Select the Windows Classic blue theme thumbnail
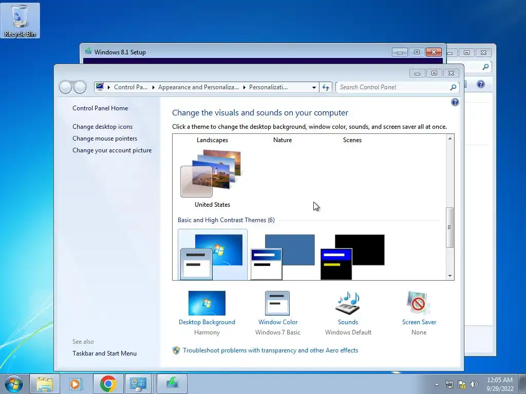The width and height of the screenshot is (526, 394). [x=283, y=257]
